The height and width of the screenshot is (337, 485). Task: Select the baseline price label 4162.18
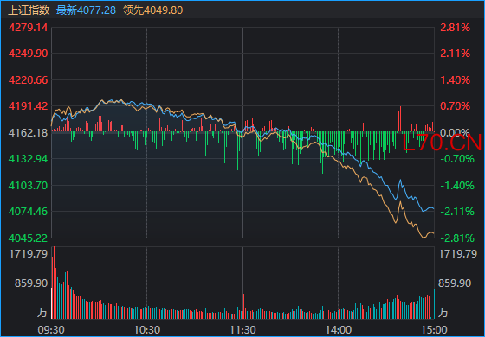tap(28, 133)
